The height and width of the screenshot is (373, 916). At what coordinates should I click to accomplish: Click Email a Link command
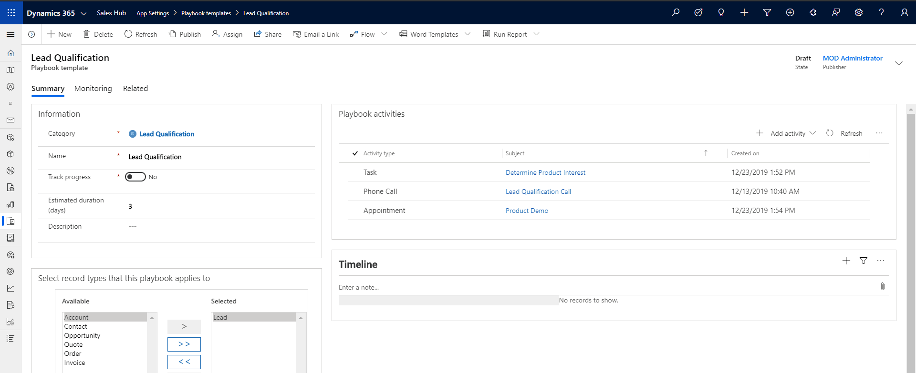point(316,34)
